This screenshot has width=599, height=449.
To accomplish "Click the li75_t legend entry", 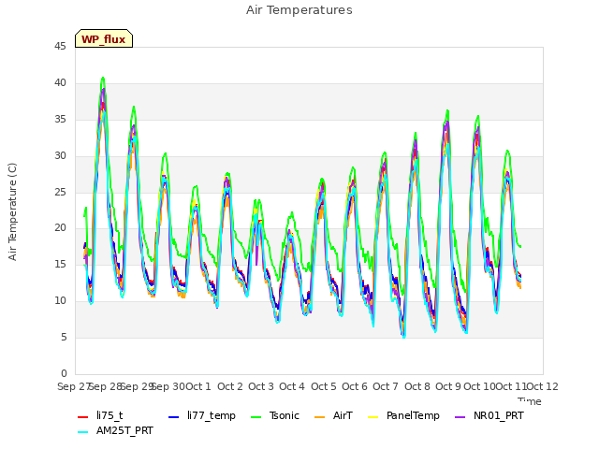I will point(100,415).
